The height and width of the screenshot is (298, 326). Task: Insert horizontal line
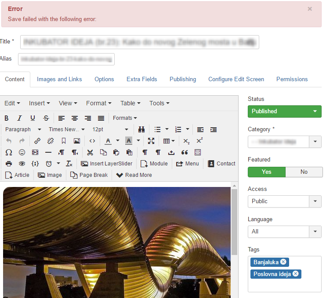[x=48, y=152]
